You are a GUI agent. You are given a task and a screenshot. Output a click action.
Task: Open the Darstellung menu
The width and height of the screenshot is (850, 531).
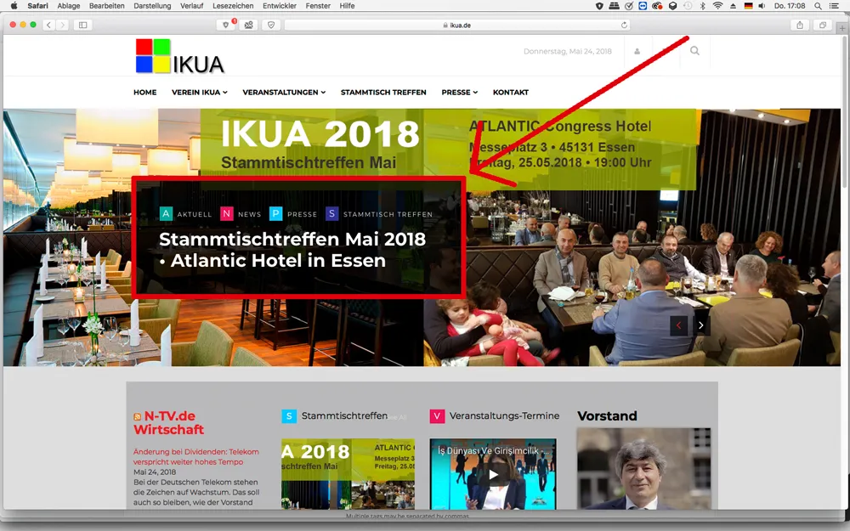click(152, 6)
